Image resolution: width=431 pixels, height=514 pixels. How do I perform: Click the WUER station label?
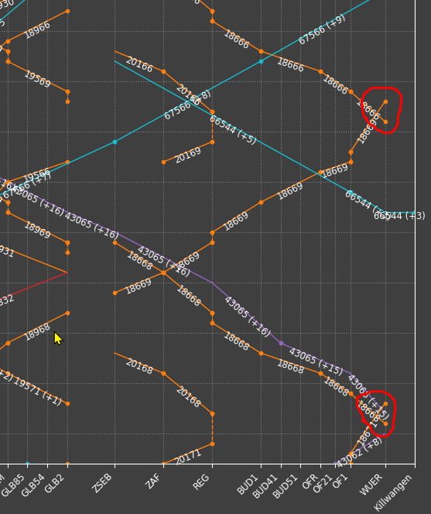click(371, 485)
